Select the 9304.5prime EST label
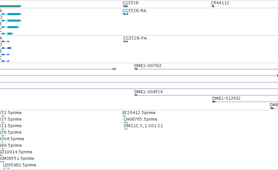278x170 pixels. (12, 139)
